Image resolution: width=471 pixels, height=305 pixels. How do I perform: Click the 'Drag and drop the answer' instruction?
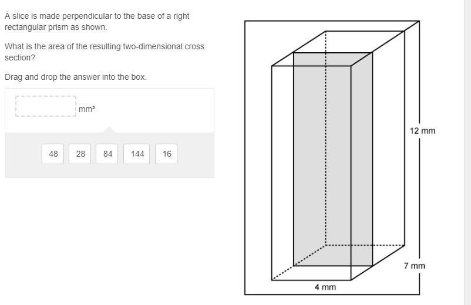pyautogui.click(x=76, y=77)
